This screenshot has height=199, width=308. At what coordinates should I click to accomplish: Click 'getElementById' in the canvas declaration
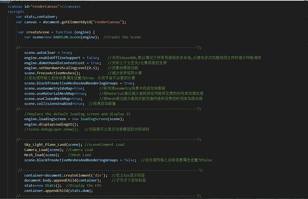(x=76, y=22)
